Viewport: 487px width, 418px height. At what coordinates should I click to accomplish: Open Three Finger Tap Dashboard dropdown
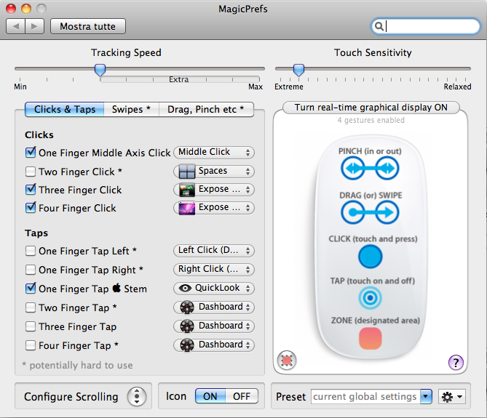pos(214,326)
